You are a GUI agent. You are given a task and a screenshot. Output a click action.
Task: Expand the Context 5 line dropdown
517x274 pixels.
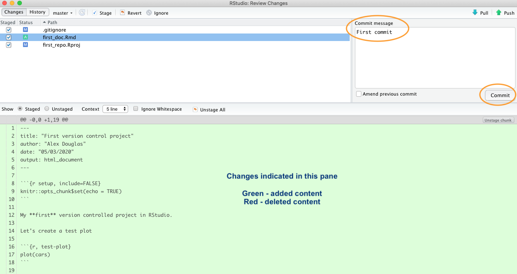tap(115, 109)
